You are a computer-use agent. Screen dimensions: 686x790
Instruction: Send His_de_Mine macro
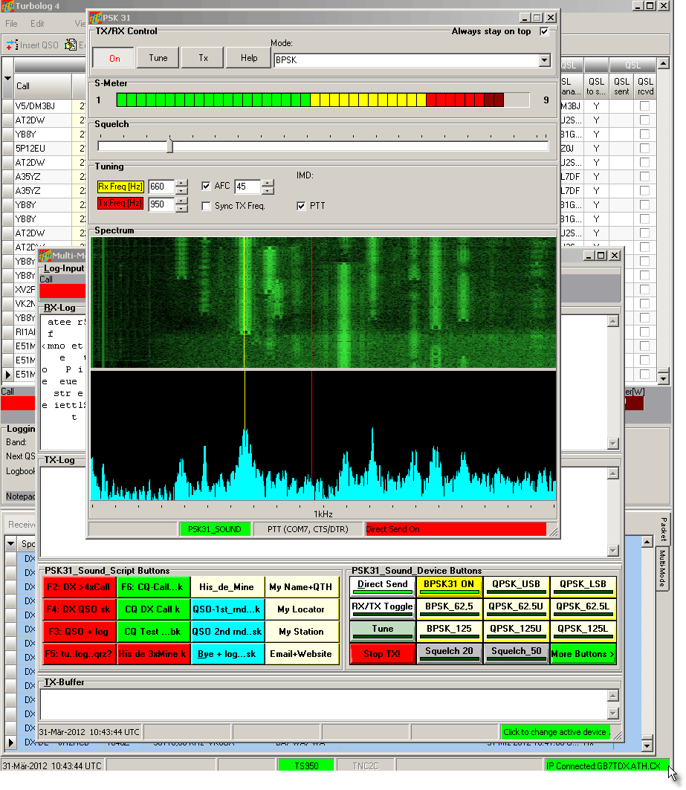227,587
